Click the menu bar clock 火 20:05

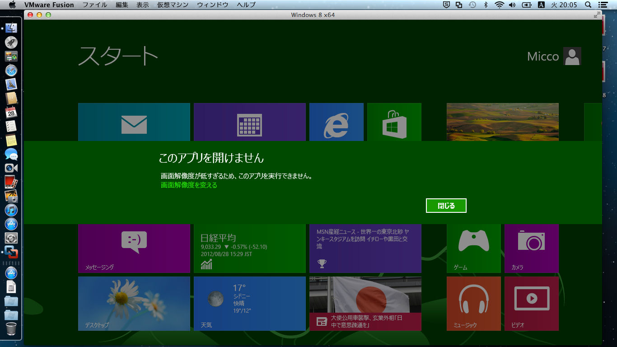[x=564, y=5]
